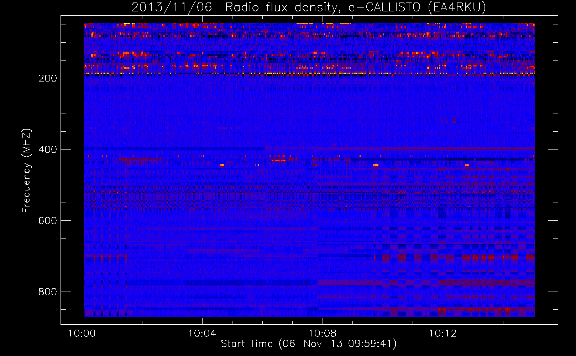This screenshot has width=576, height=356.
Task: Click the orange burst between 10:04 and 10:05
Action: click(222, 165)
